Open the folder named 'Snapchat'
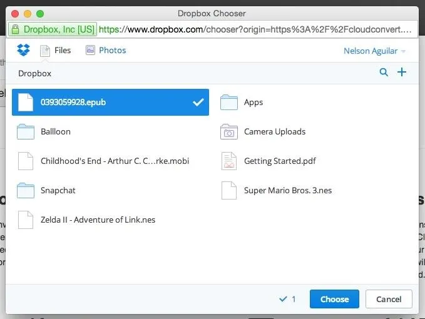This screenshot has width=425, height=319. click(58, 190)
